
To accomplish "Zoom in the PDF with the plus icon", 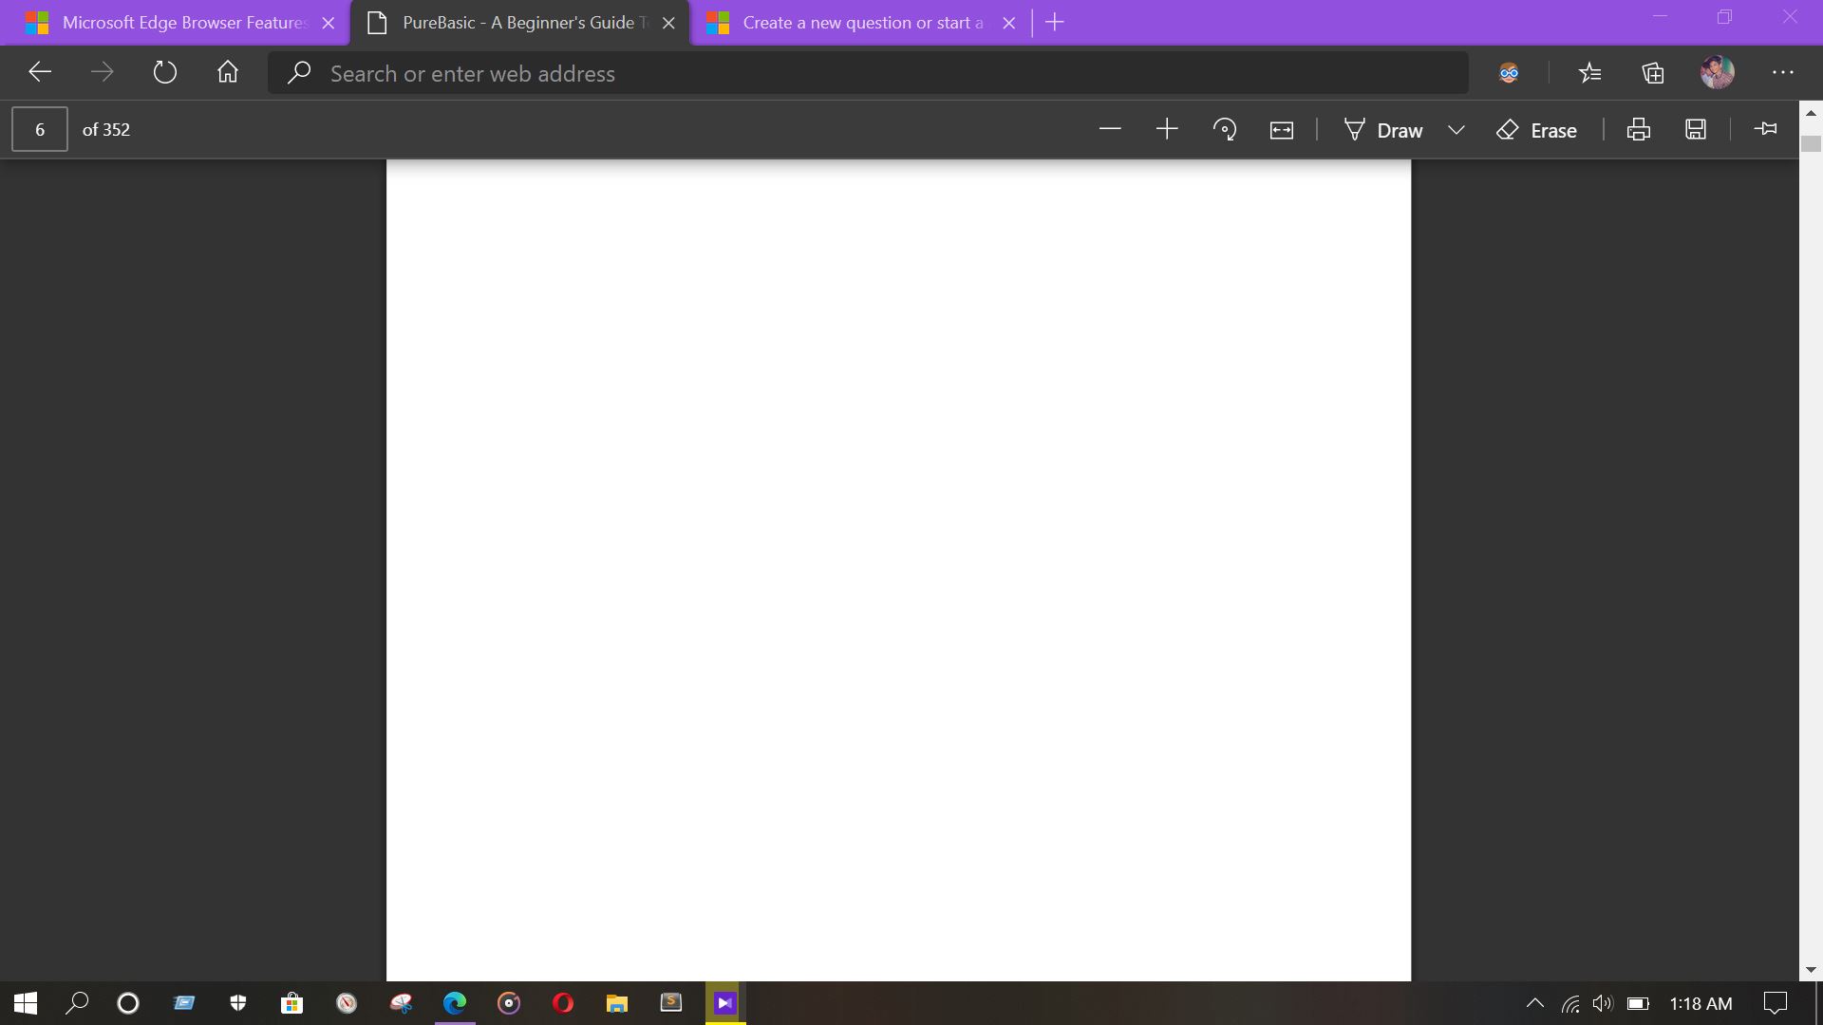I will 1167,129.
